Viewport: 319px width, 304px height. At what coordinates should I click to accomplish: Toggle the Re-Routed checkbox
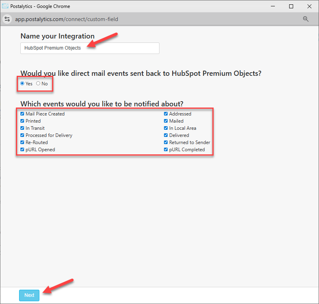22,142
